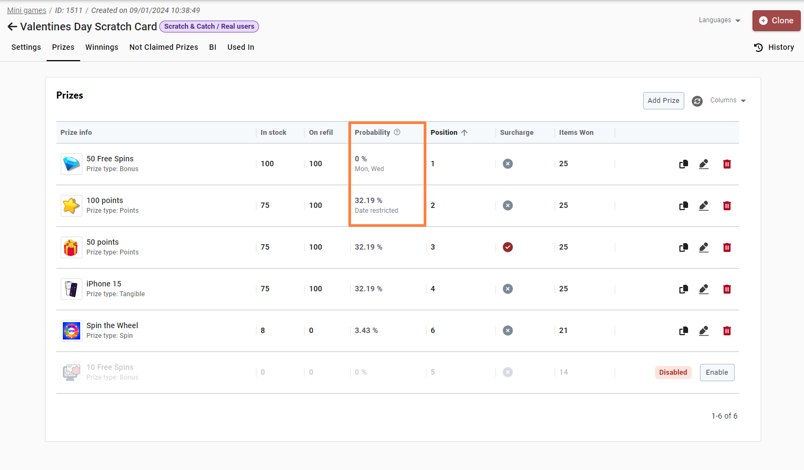Expand the Columns dropdown

[728, 101]
